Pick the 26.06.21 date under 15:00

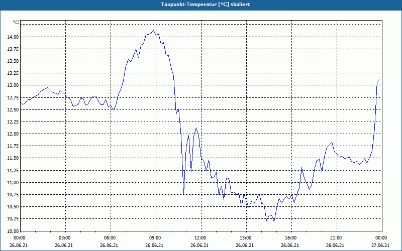[x=245, y=245]
